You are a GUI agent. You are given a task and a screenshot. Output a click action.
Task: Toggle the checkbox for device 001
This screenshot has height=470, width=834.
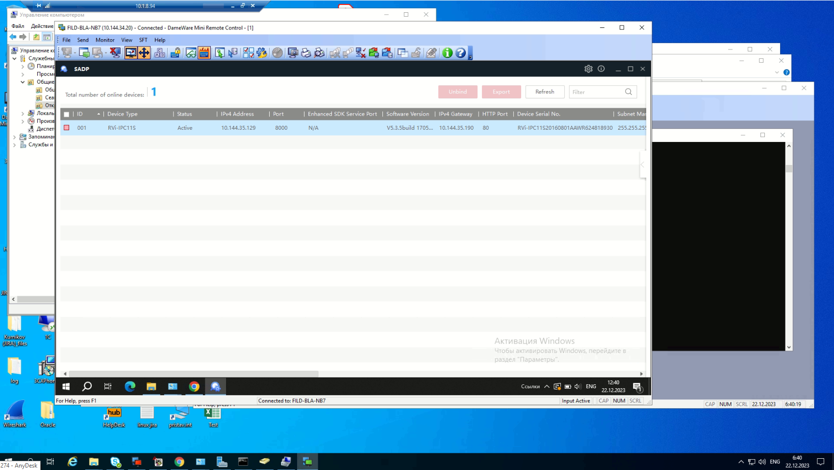pos(67,128)
